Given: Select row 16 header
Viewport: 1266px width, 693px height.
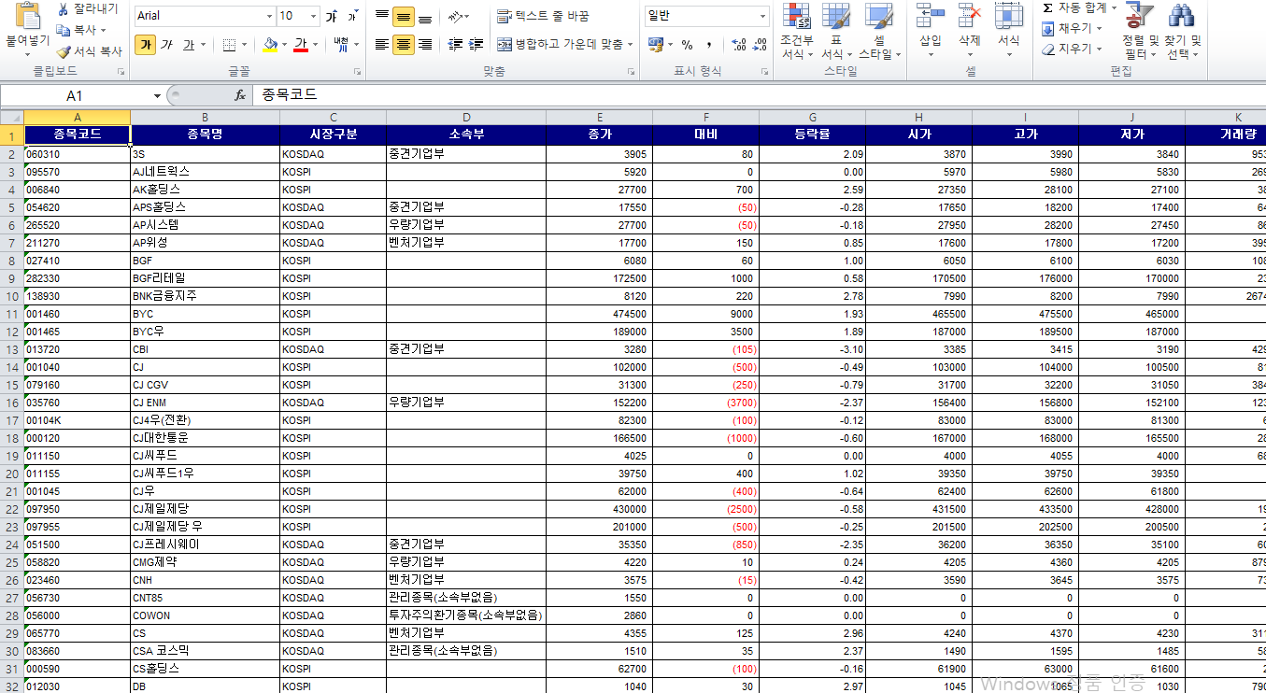Looking at the screenshot, I should point(11,403).
